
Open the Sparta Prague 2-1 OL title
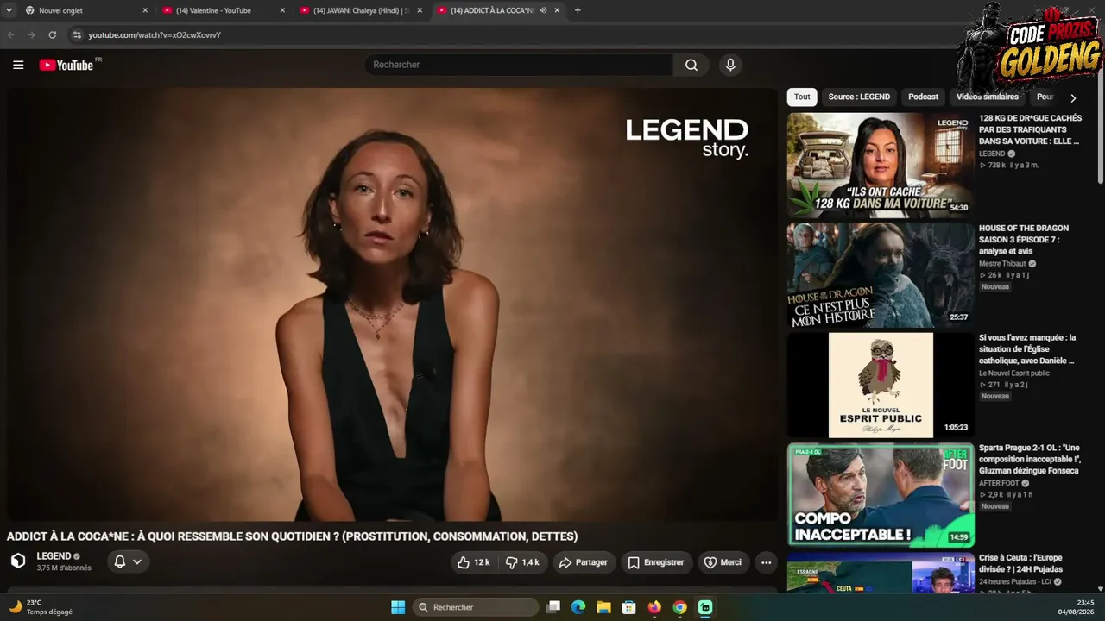(x=1030, y=460)
